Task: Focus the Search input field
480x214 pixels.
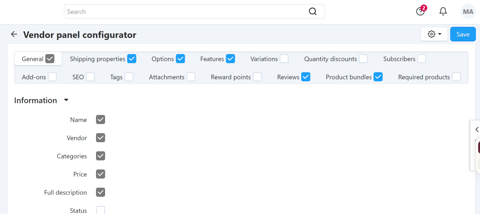Action: [x=194, y=12]
